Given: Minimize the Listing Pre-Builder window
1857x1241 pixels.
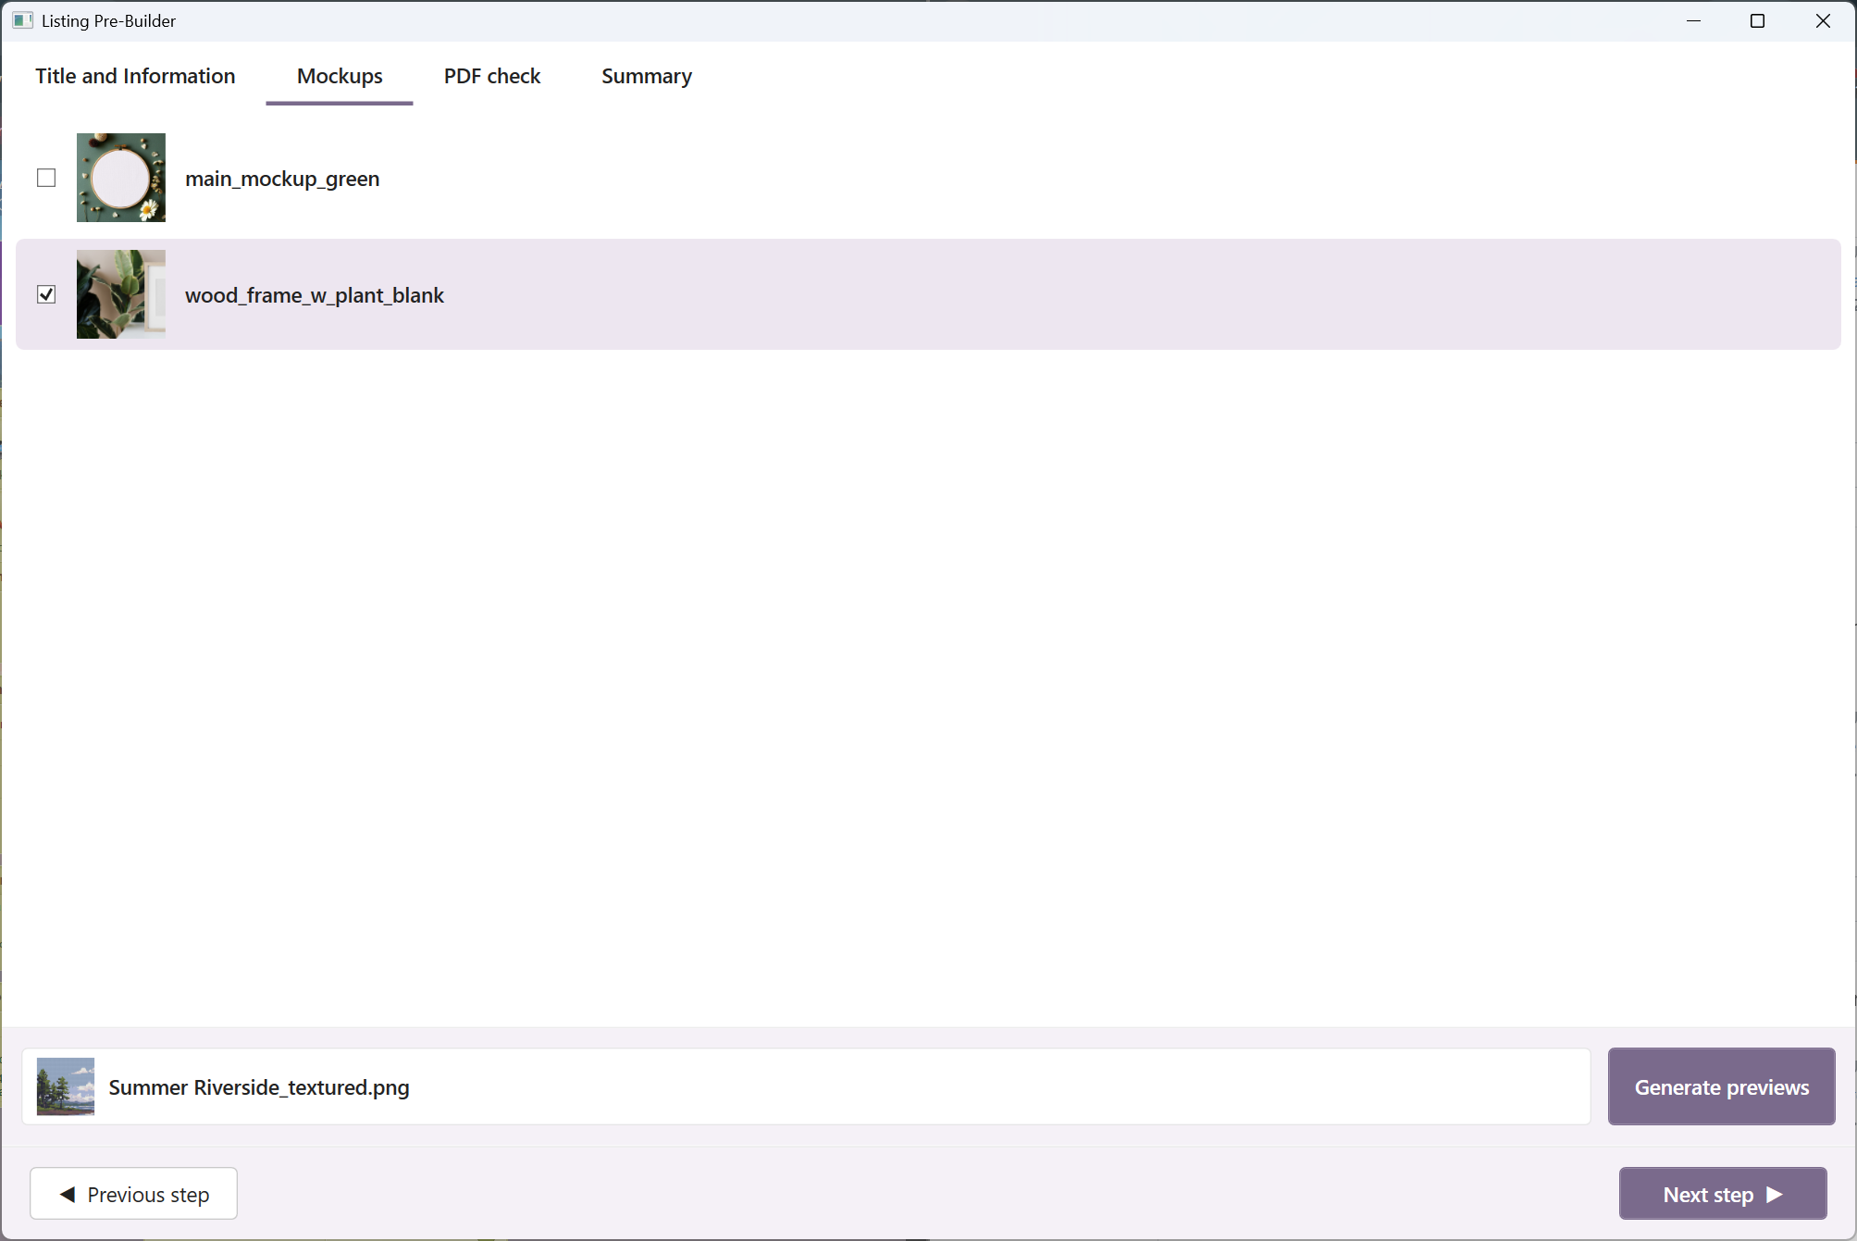Looking at the screenshot, I should point(1693,20).
